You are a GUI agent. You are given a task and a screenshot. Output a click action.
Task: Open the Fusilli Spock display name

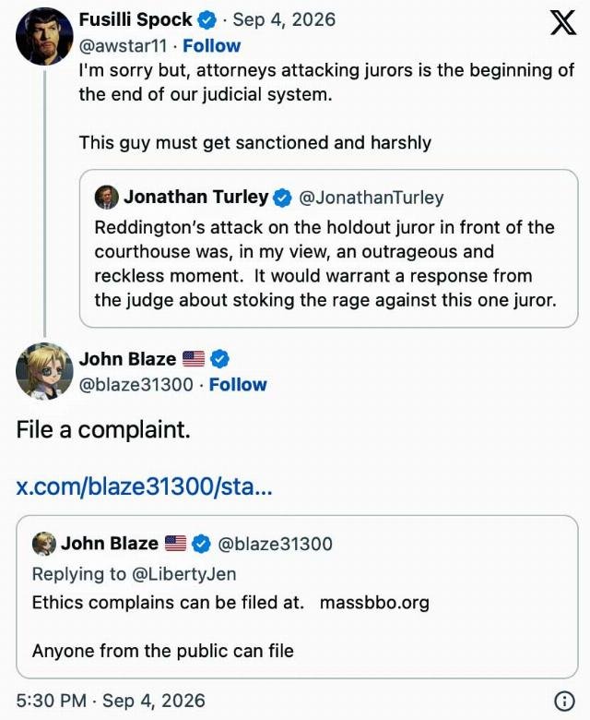[136, 19]
